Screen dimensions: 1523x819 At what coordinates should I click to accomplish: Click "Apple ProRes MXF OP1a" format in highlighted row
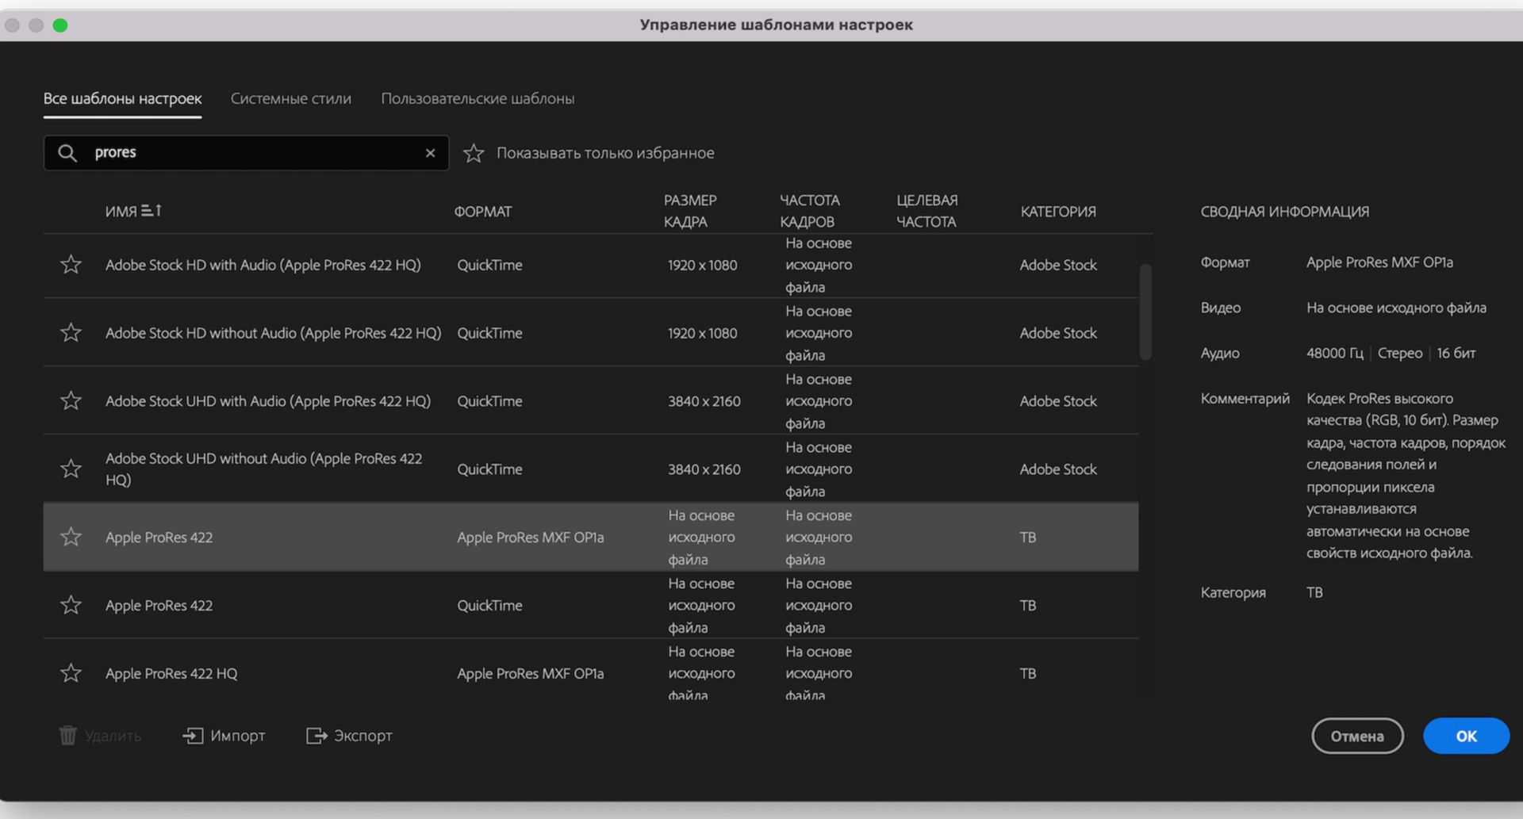click(x=530, y=537)
